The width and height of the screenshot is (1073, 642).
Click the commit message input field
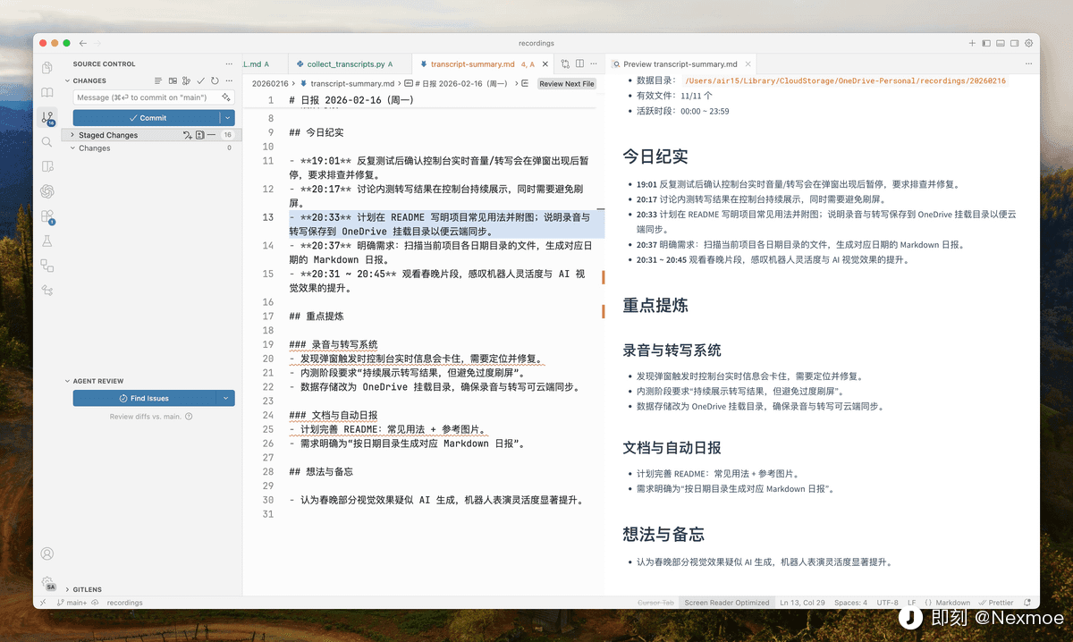tap(143, 97)
